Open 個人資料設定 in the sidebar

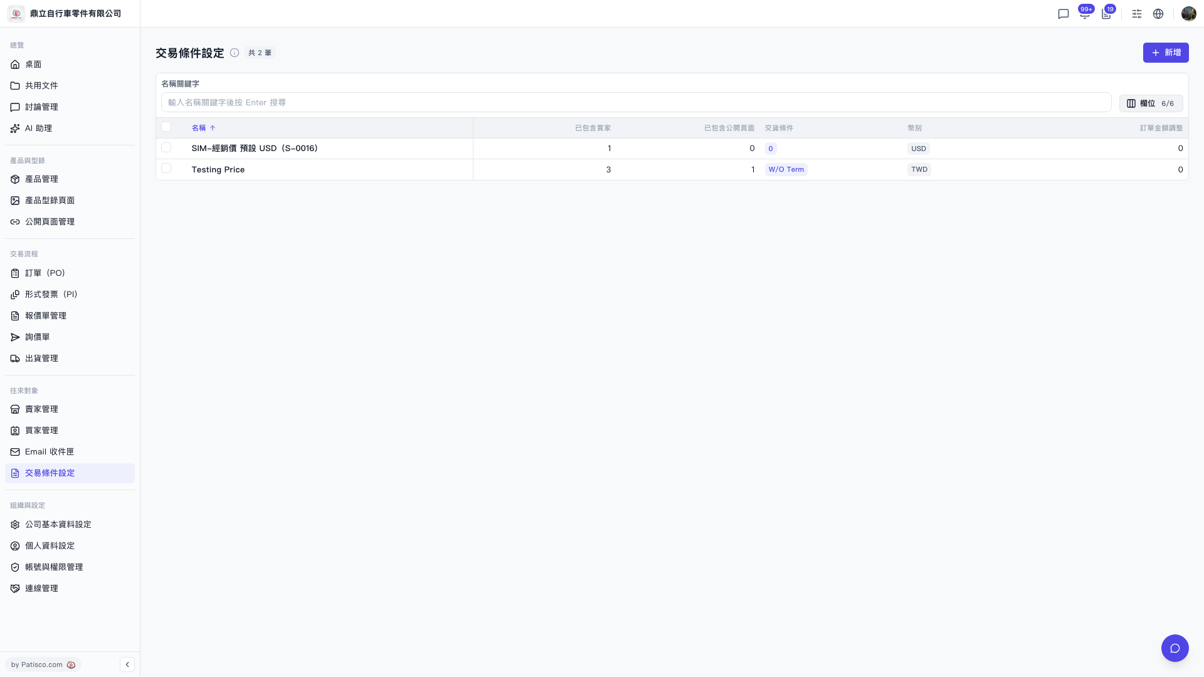[70, 546]
